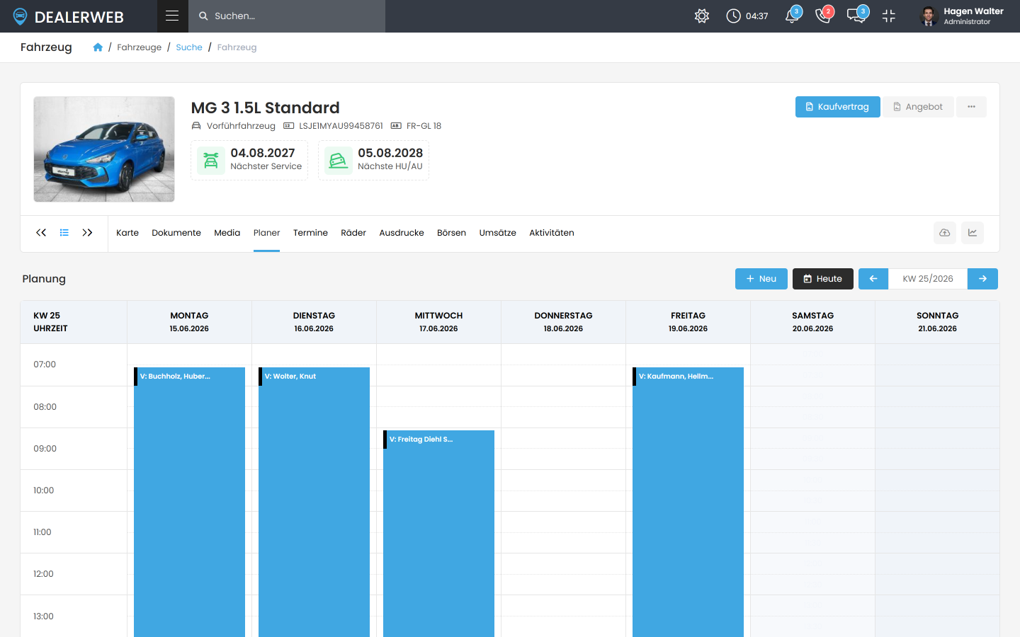Toggle fullscreen via the arrows icon

click(889, 16)
